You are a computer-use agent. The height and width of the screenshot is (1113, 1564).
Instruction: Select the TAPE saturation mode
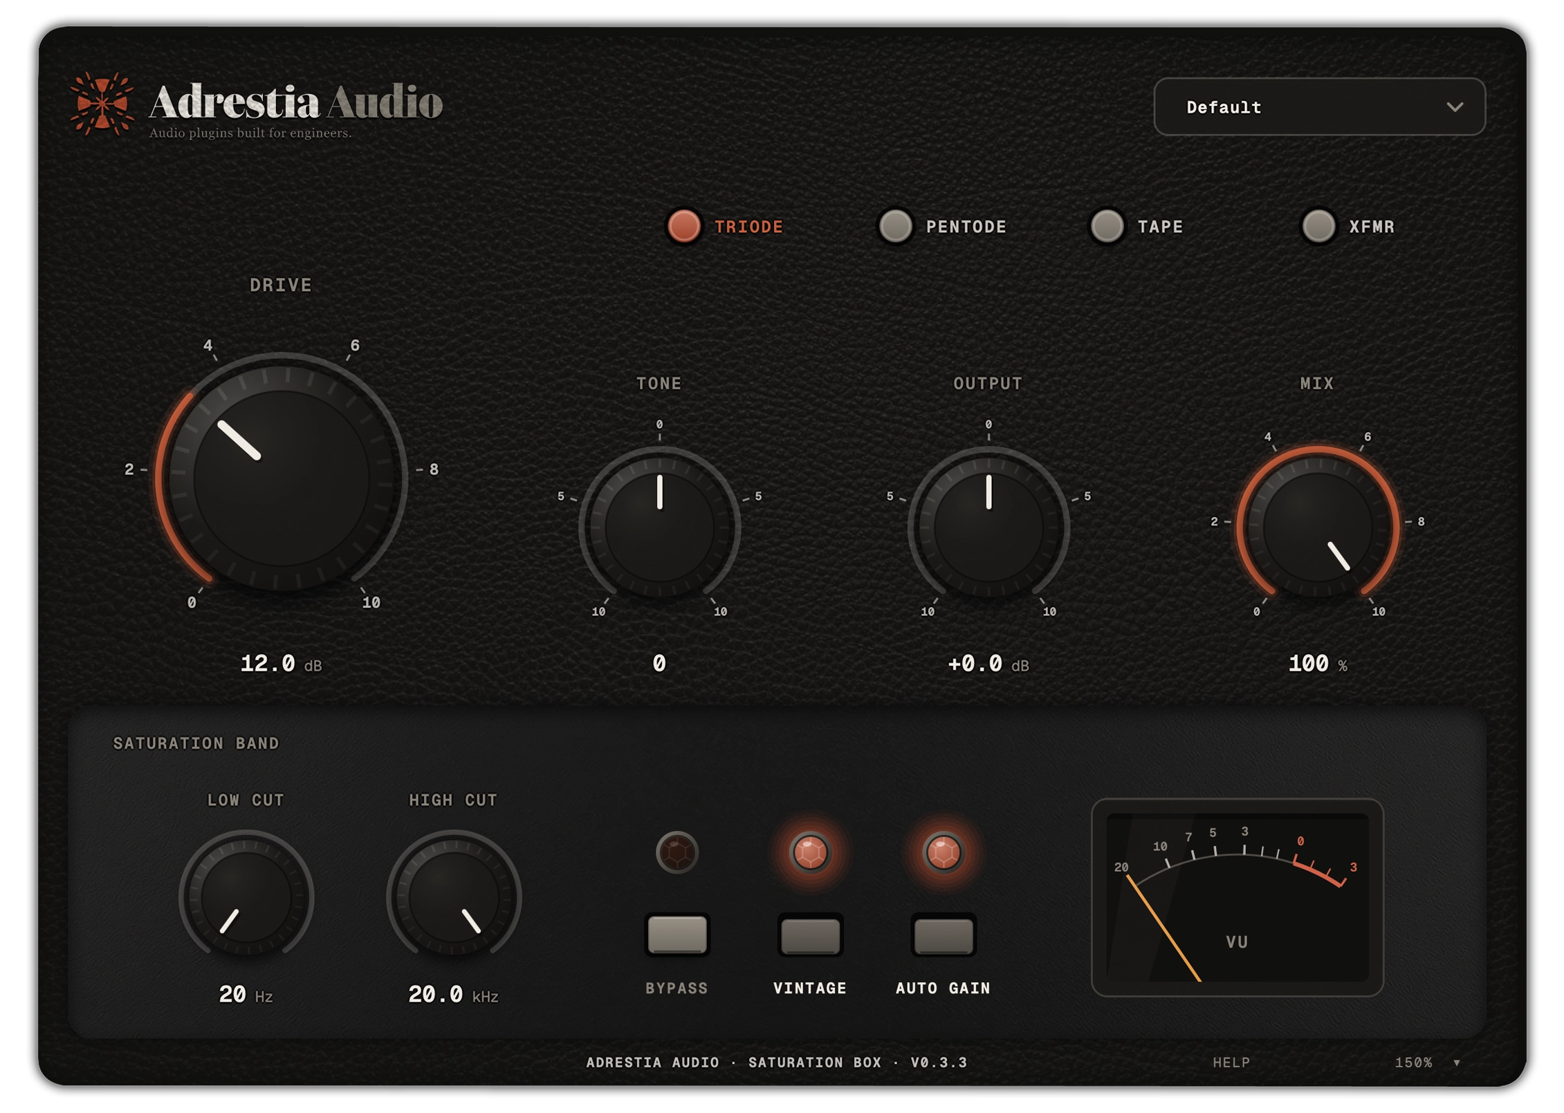click(1135, 226)
